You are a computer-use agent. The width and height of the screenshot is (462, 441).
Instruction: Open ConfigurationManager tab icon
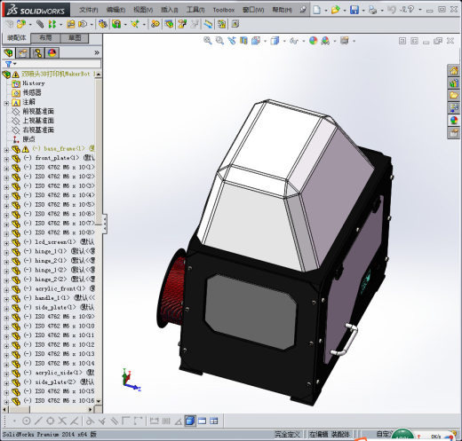coord(37,53)
